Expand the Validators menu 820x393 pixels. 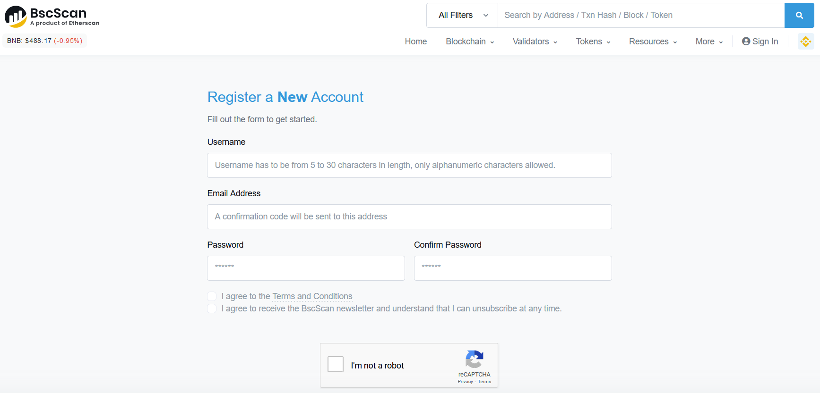tap(535, 42)
